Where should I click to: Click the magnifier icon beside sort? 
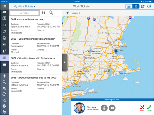[51, 13]
